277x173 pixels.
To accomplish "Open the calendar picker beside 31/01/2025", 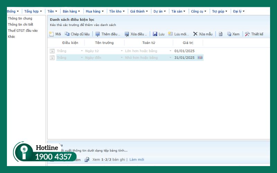I will coord(200,57).
